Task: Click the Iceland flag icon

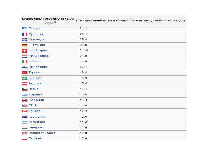Action: coord(25,40)
